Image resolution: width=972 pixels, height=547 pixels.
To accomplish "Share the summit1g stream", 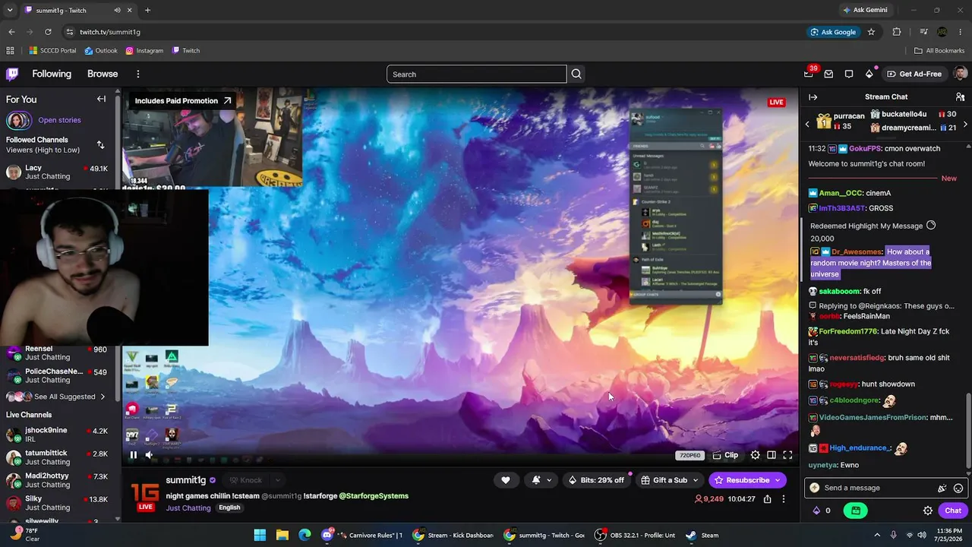I will pos(767,499).
